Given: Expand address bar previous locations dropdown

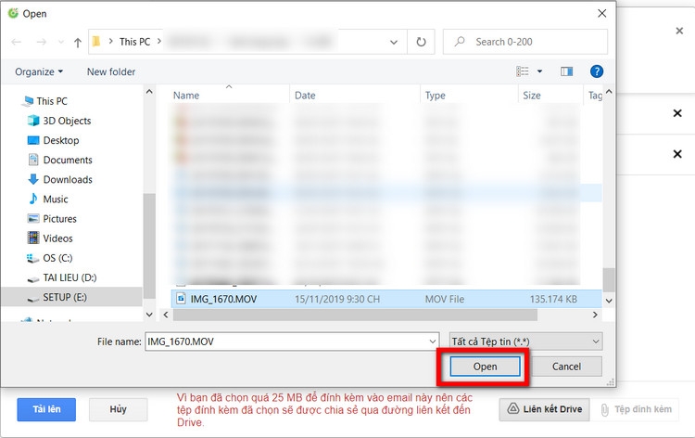Looking at the screenshot, I should (x=394, y=42).
